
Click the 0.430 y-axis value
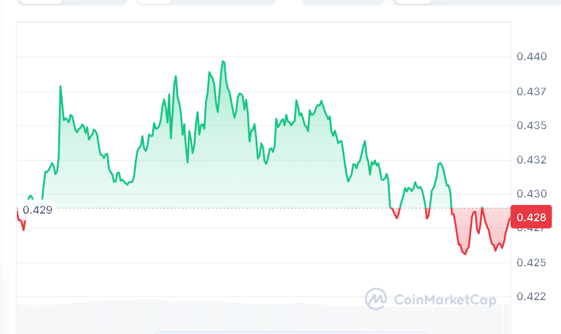[532, 194]
